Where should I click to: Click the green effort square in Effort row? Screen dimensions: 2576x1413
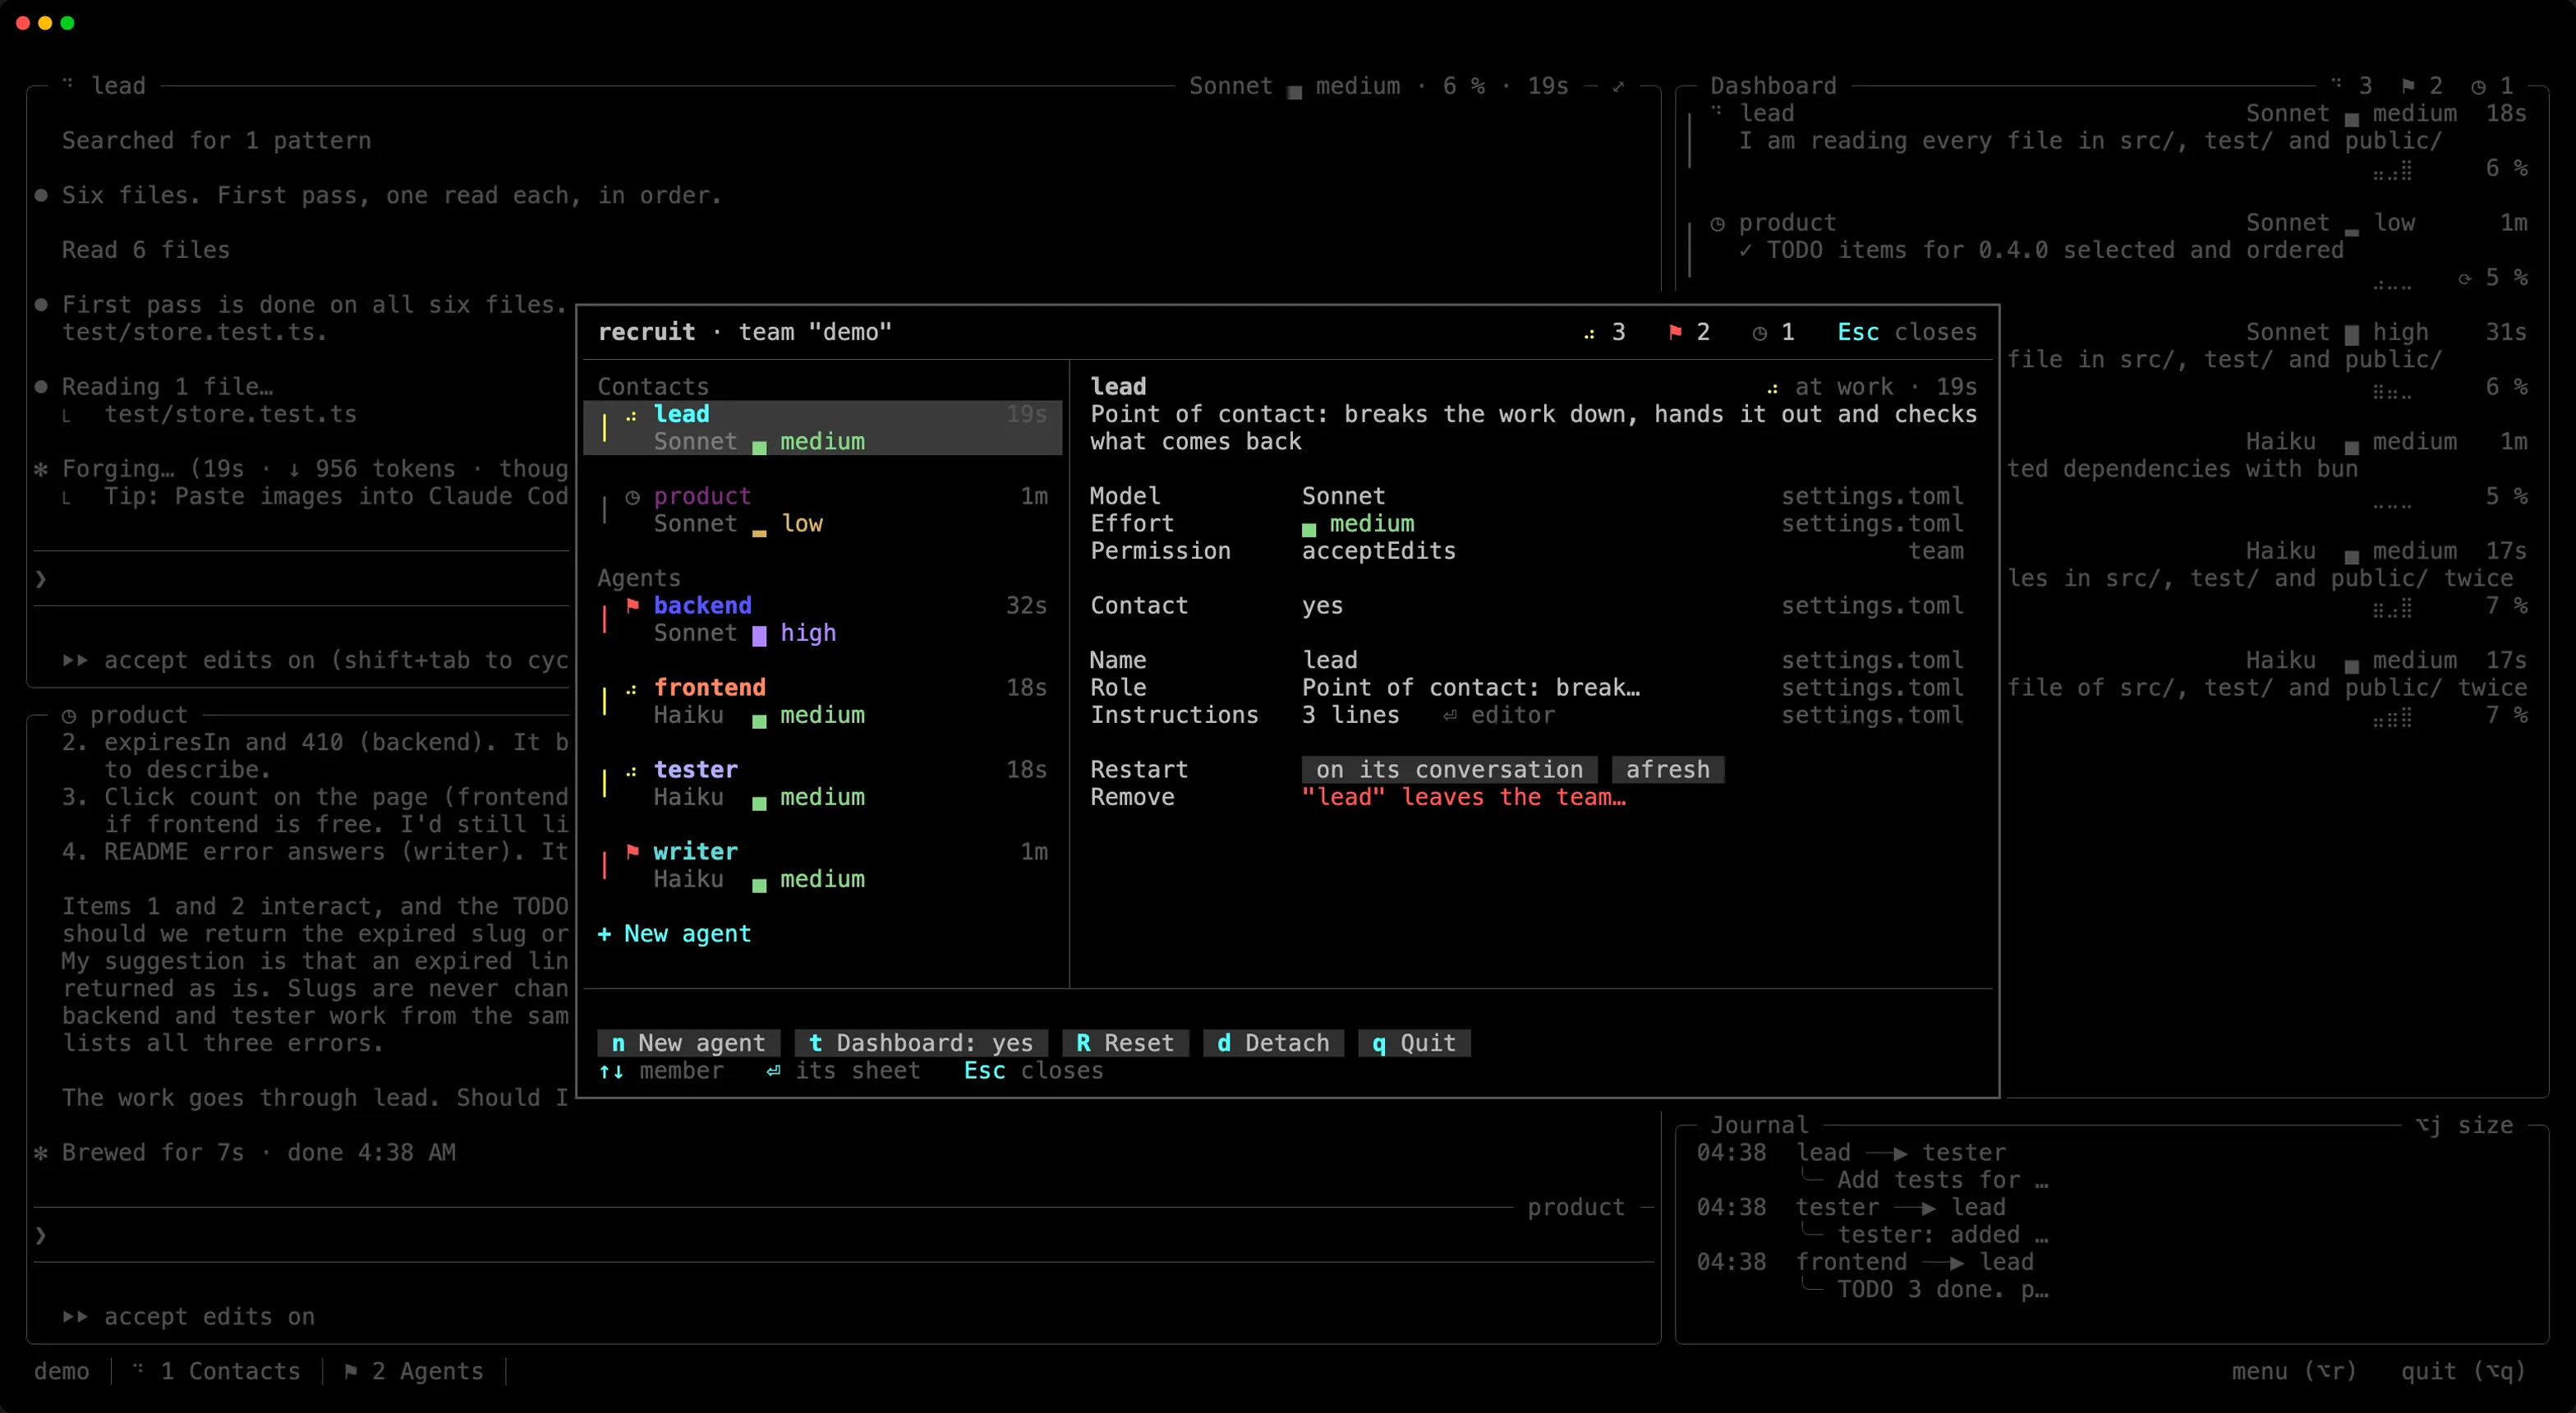1309,528
